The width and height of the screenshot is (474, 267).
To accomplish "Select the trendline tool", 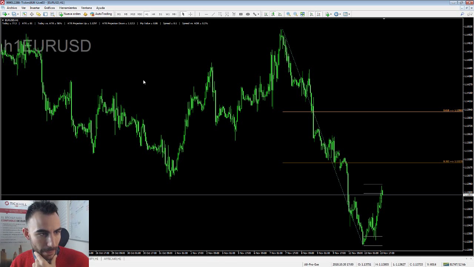I will [x=213, y=14].
